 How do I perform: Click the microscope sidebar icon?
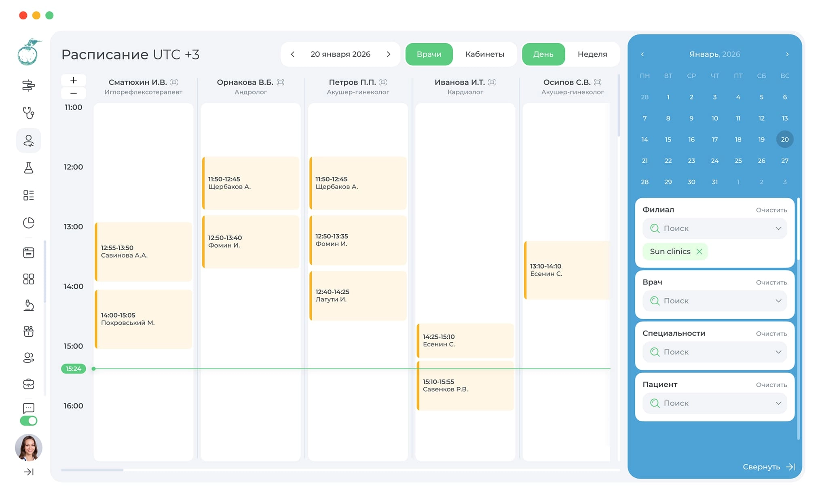coord(28,305)
